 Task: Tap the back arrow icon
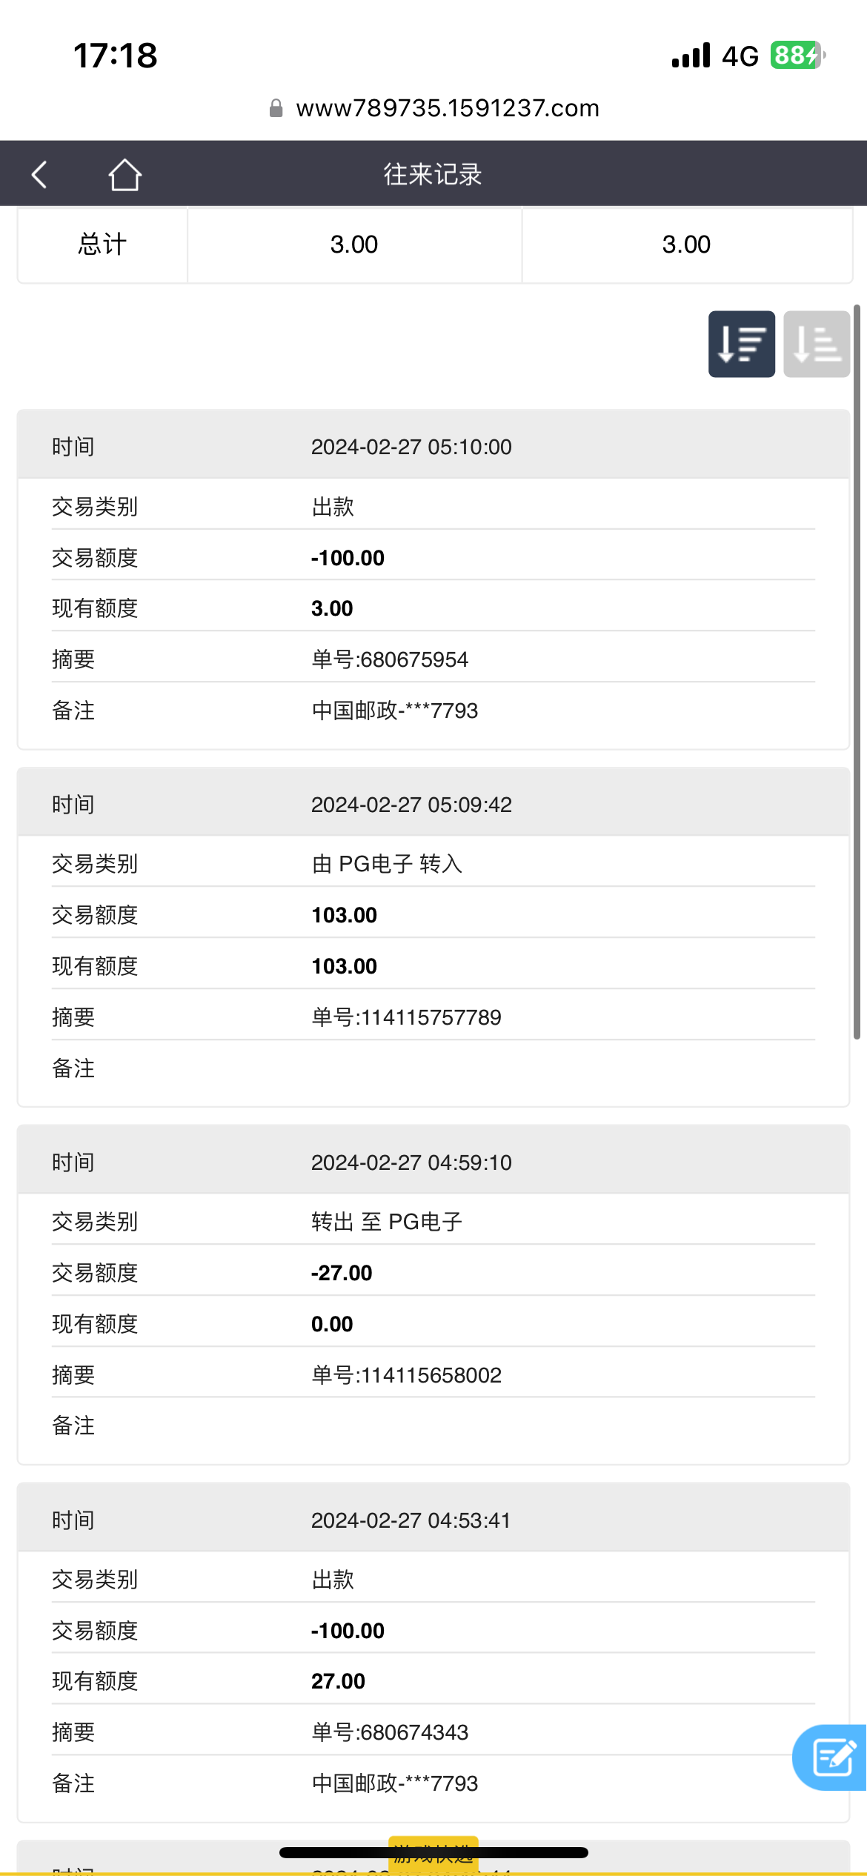(40, 175)
